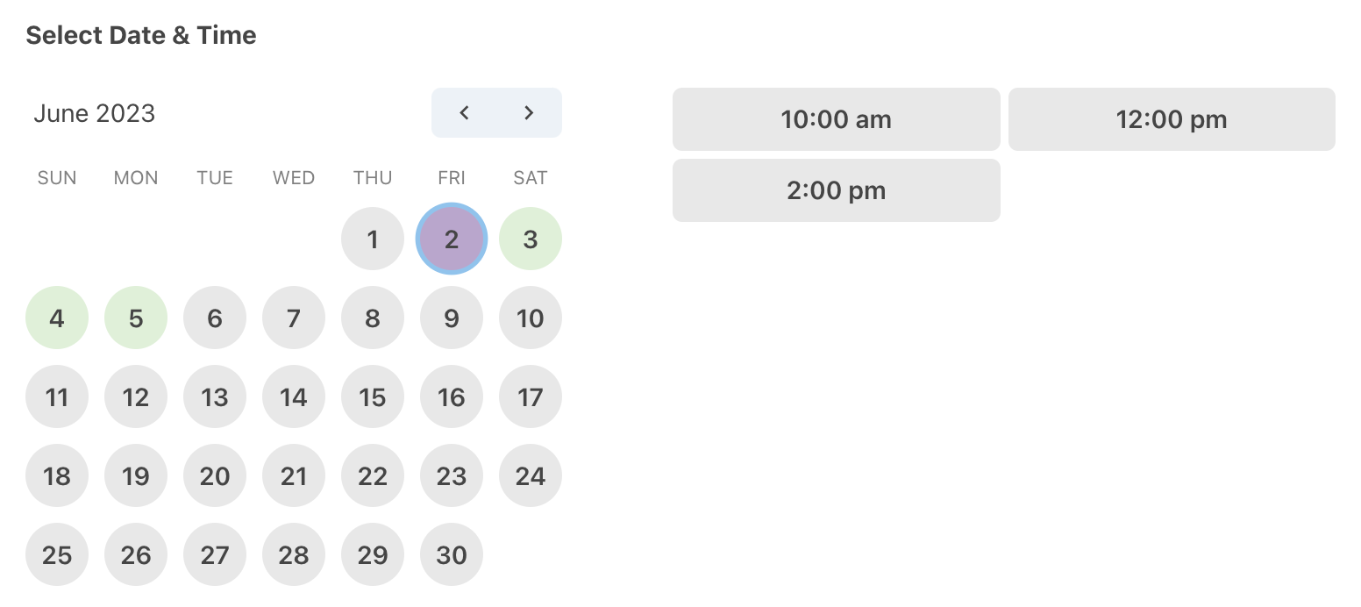Screen dimensions: 1361x607
Task: Click June 12 date circle
Action: coord(136,396)
